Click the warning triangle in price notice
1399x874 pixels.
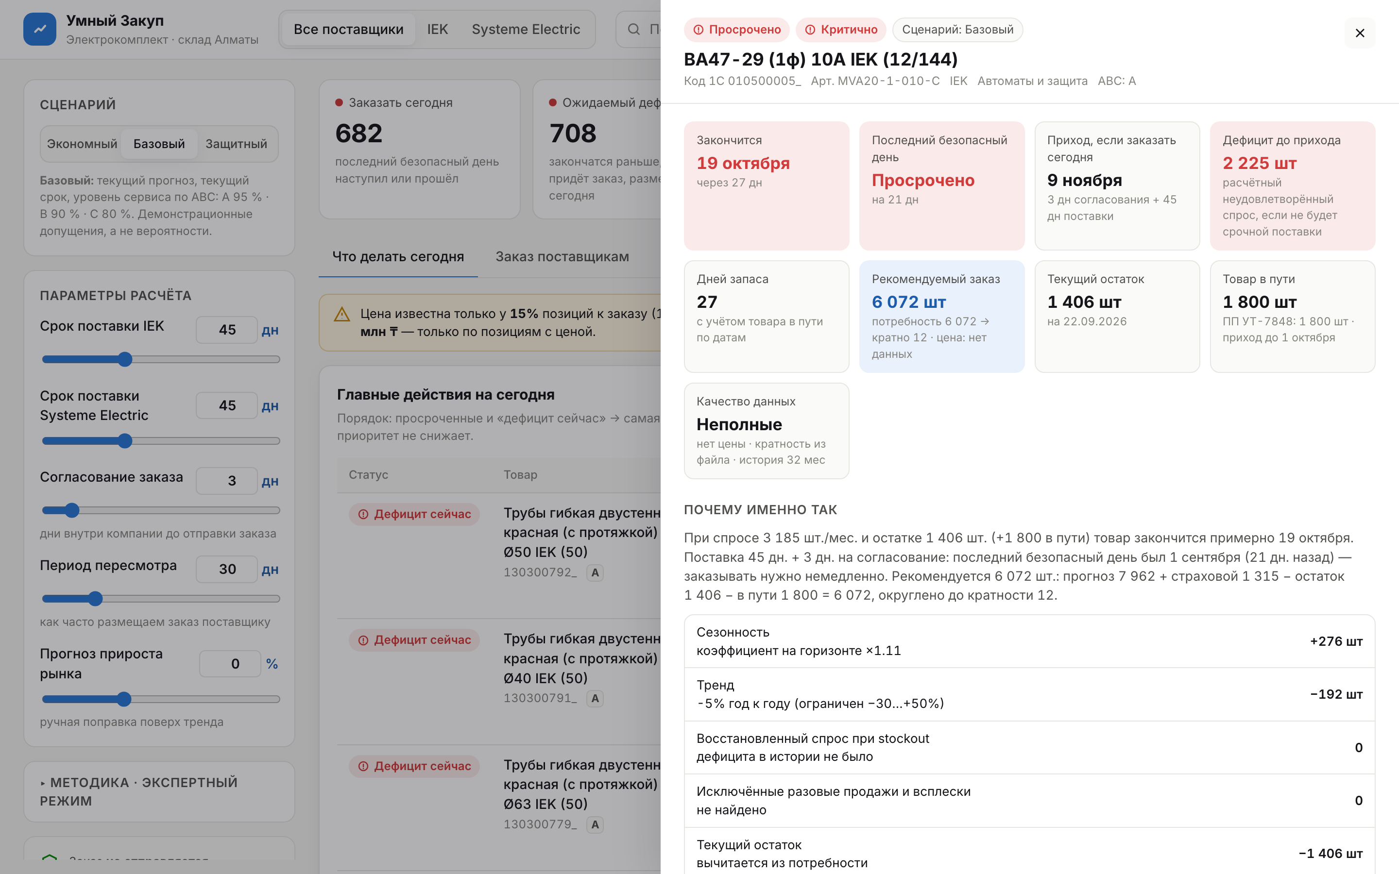pos(342,315)
